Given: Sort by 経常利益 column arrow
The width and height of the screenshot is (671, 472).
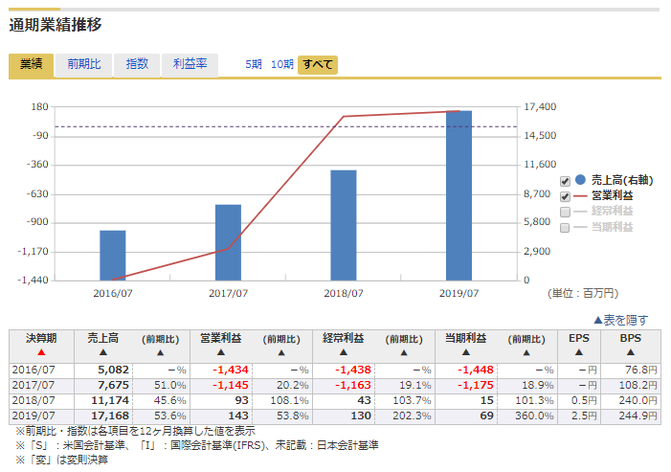Looking at the screenshot, I should point(343,352).
